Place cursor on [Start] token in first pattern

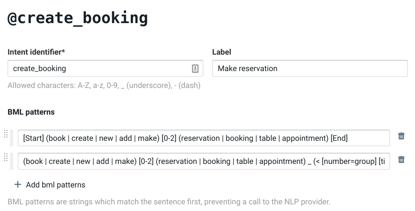[34, 138]
